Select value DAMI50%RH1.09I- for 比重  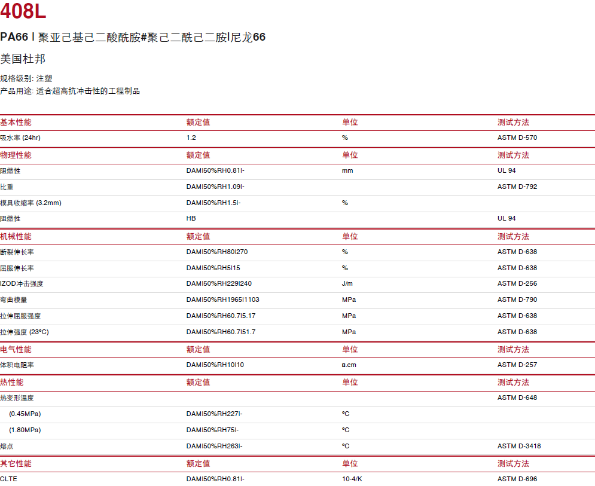pyautogui.click(x=215, y=187)
